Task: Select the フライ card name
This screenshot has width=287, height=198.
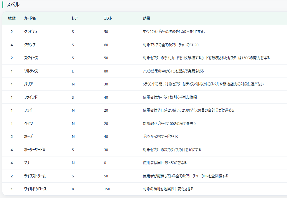Action: click(x=28, y=110)
